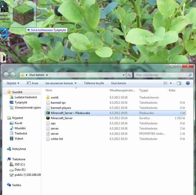The width and height of the screenshot is (196, 195).
Task: Click Tallenna levylle in the toolbar
Action: [x=94, y=83]
